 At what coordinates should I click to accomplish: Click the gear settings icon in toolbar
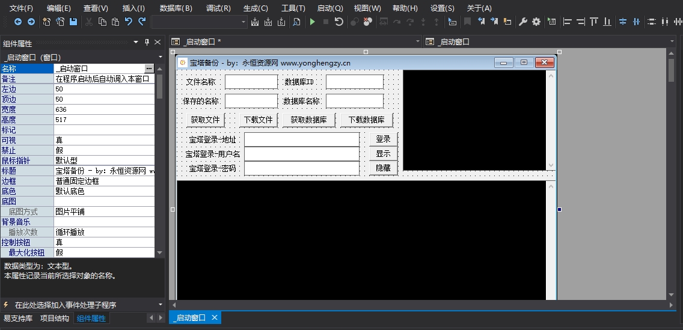point(536,22)
